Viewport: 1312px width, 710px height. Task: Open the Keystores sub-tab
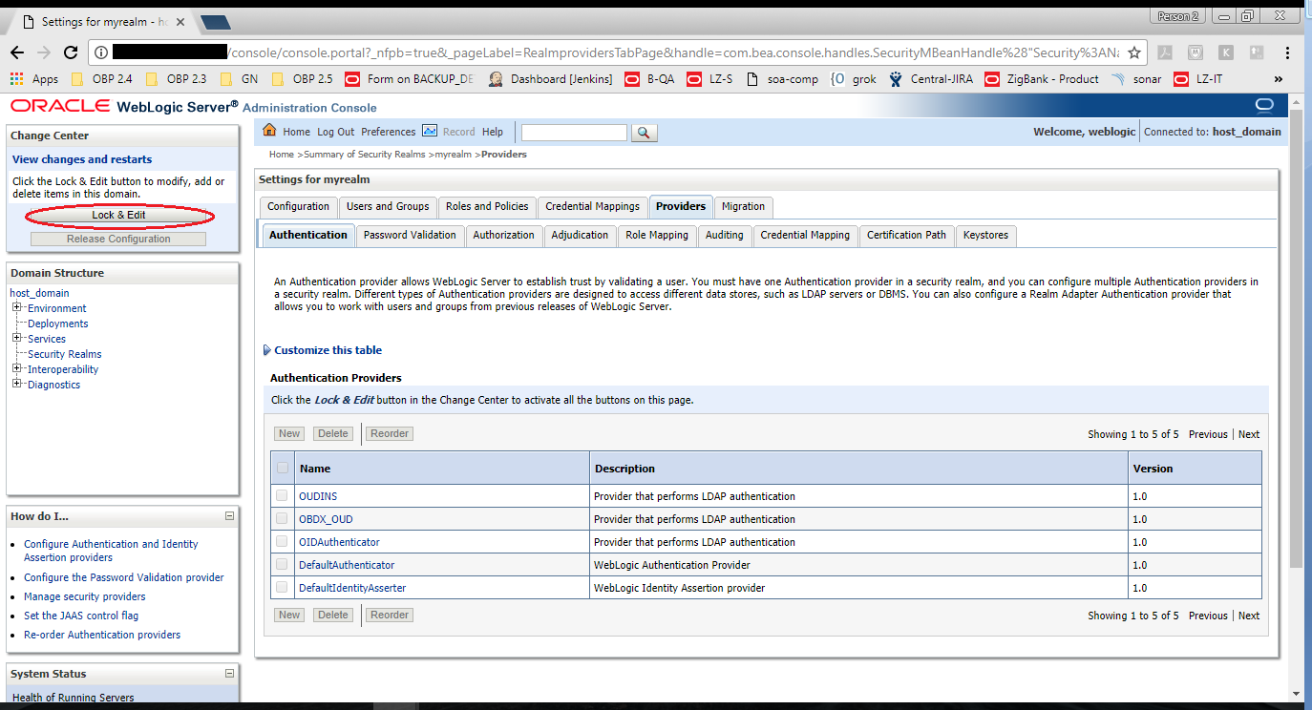coord(985,235)
